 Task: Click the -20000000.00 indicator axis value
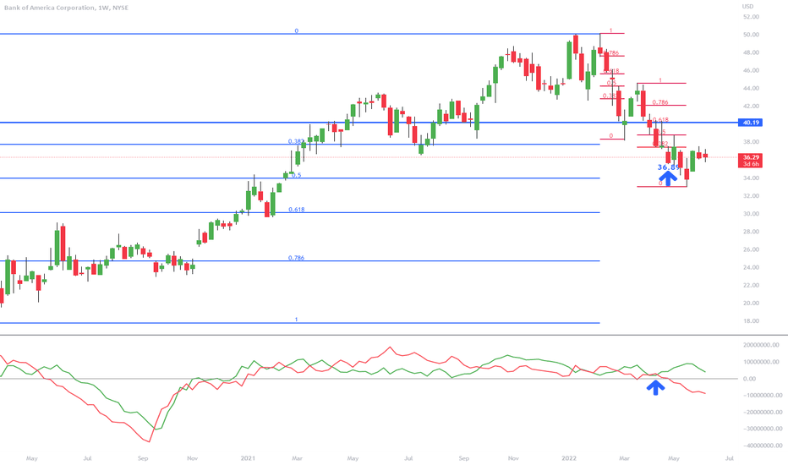tap(763, 413)
